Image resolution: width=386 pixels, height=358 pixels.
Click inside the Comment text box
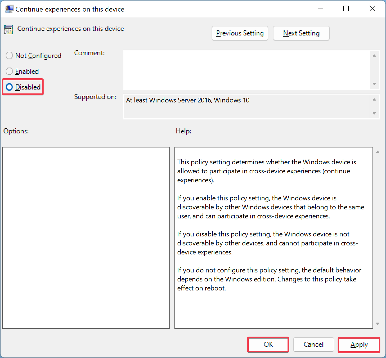pyautogui.click(x=247, y=70)
